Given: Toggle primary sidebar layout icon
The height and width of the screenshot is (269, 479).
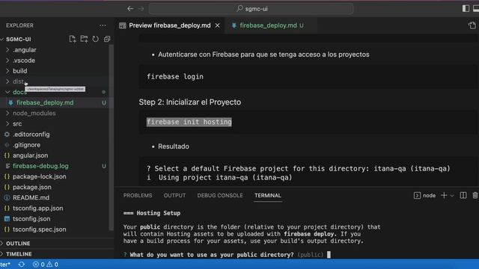Looking at the screenshot, I should pyautogui.click(x=466, y=8).
